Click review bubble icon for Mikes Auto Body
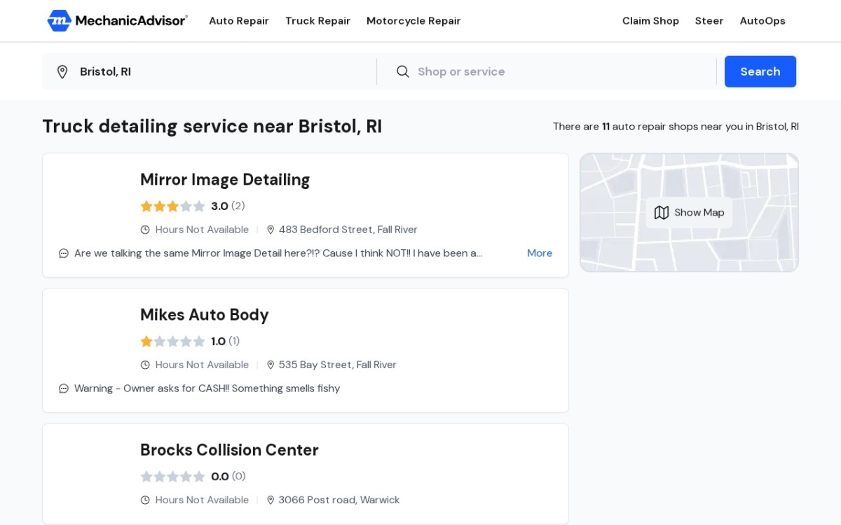 click(64, 388)
